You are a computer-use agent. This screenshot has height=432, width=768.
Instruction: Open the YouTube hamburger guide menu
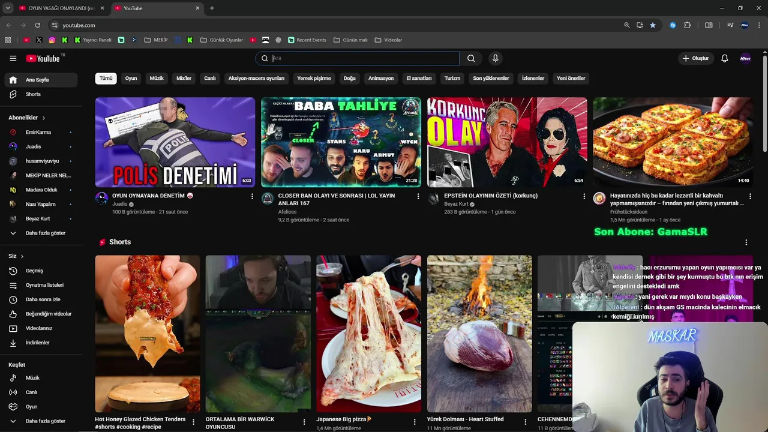(x=13, y=58)
